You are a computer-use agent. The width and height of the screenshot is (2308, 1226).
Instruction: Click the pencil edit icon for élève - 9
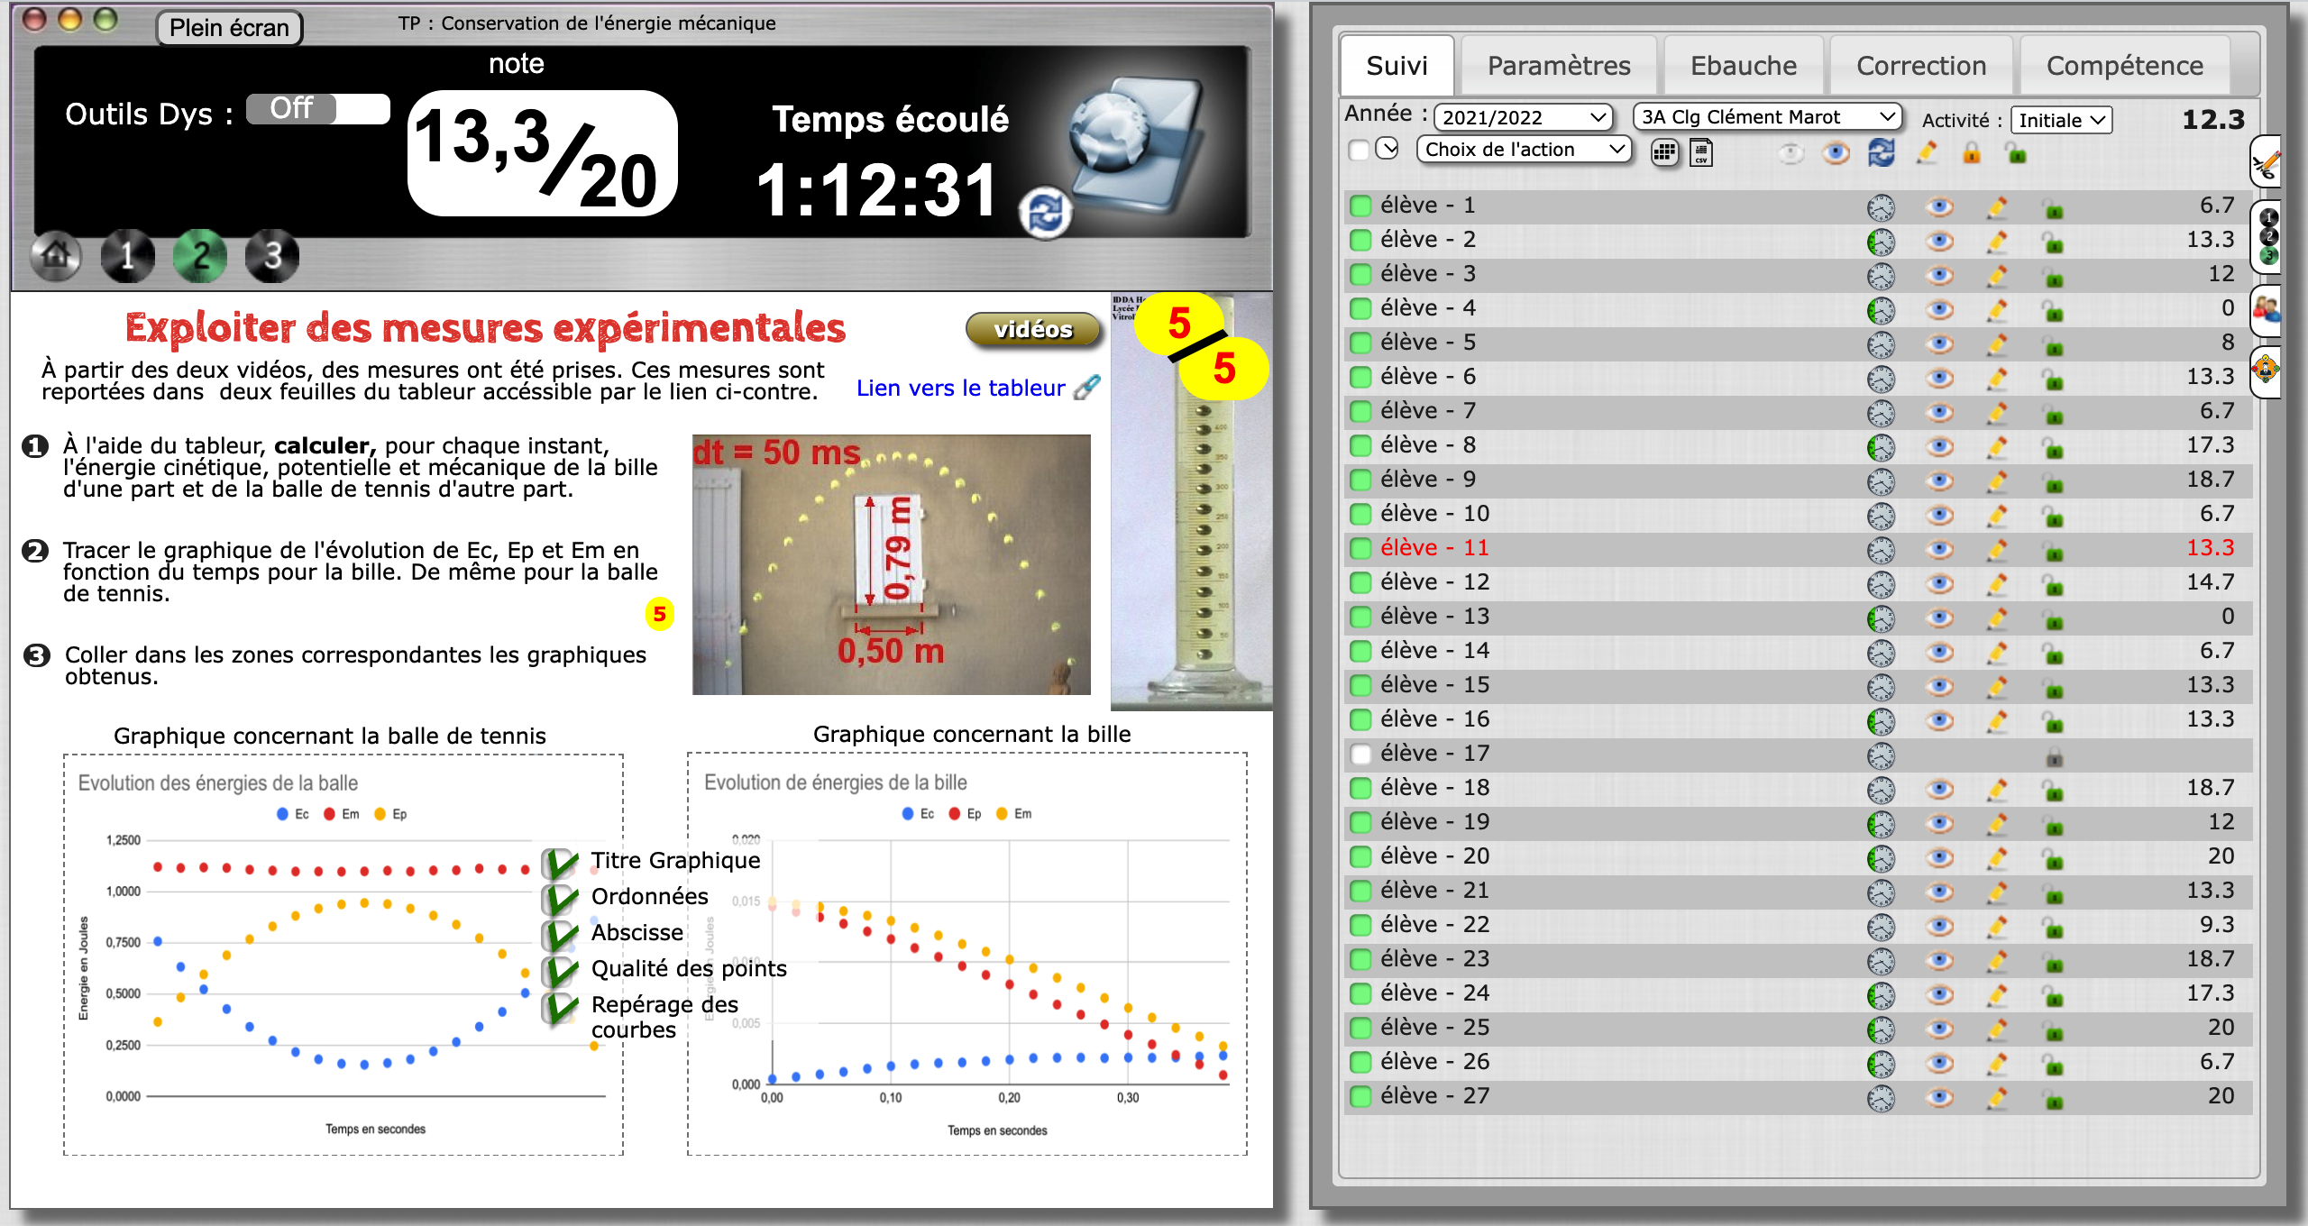point(1997,480)
